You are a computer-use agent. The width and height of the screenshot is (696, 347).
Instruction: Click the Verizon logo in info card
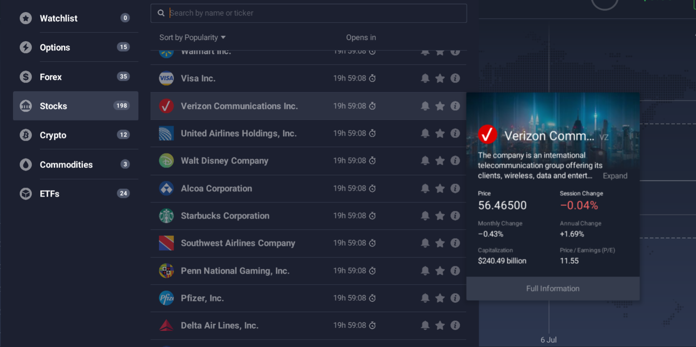coord(487,134)
